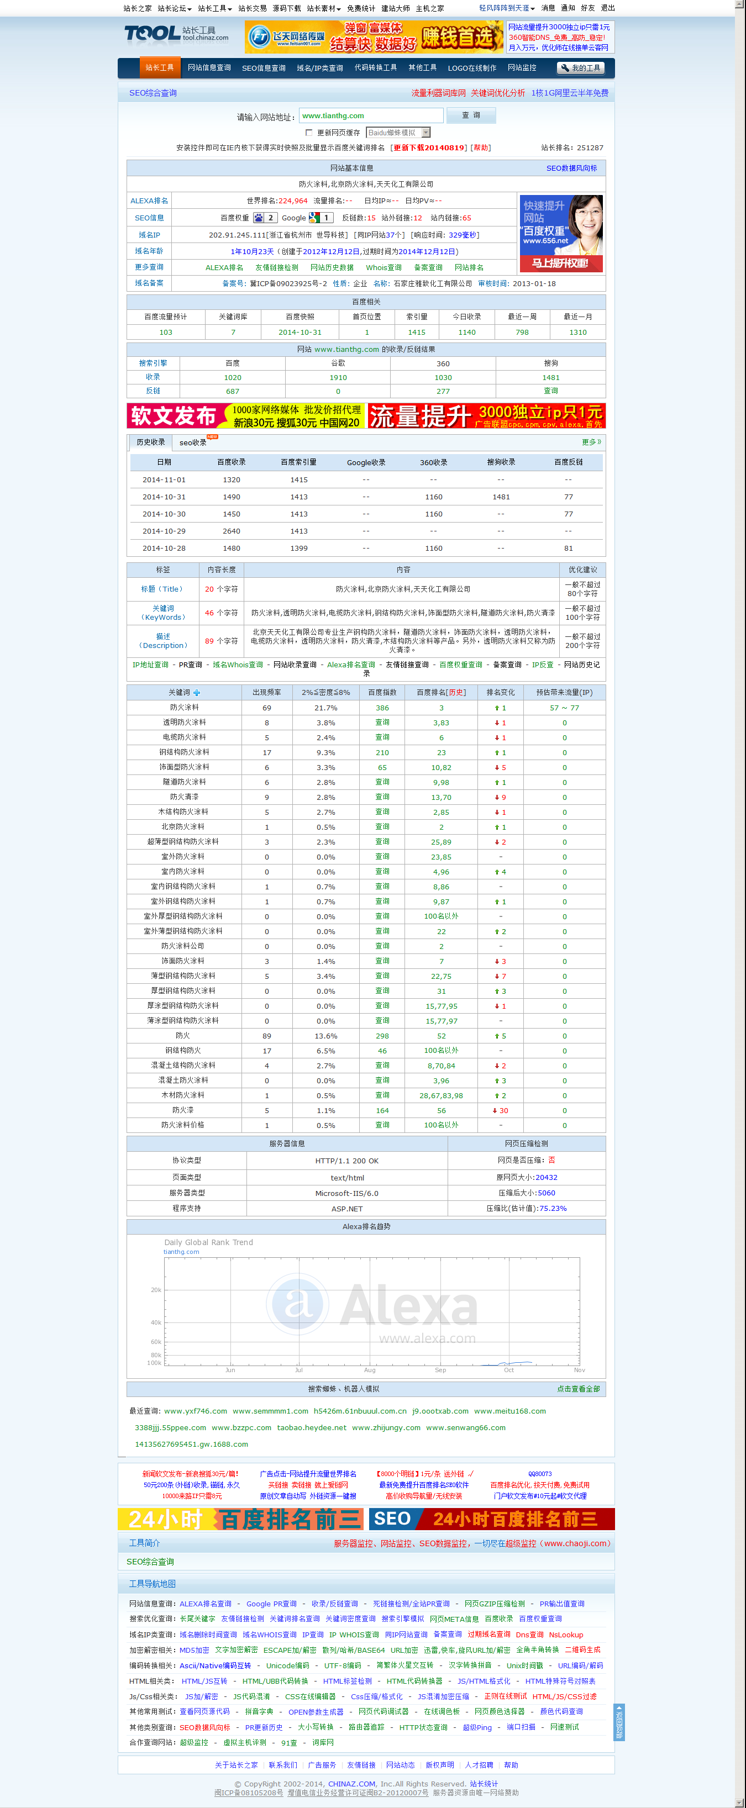Open the 24小时百度排名前三 left banner
Image resolution: width=746 pixels, height=1808 pixels.
[x=241, y=1520]
